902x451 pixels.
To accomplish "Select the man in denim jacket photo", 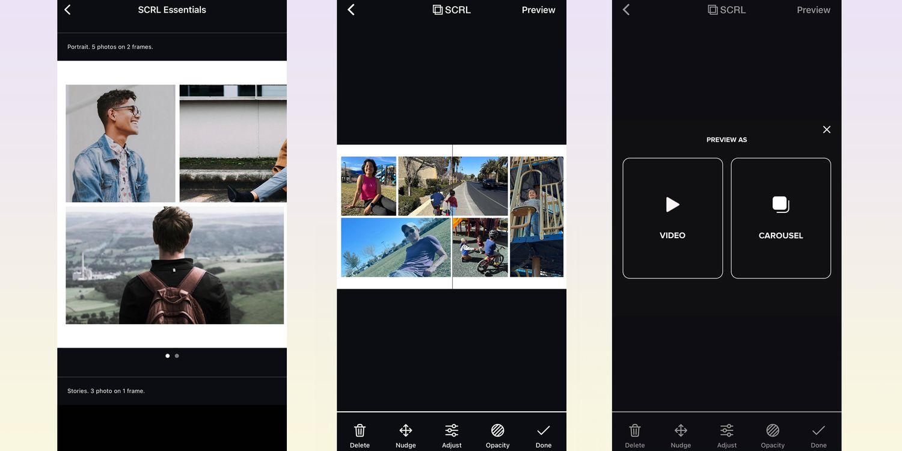I will click(120, 143).
